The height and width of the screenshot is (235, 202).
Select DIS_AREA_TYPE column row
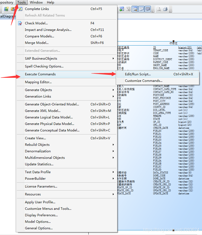162,113
